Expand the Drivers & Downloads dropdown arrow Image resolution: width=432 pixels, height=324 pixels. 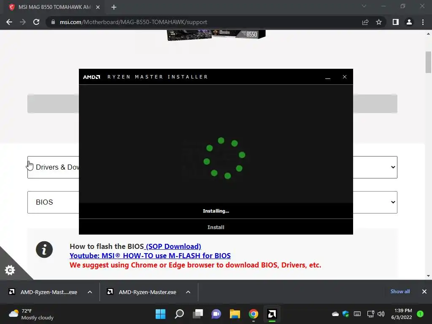click(393, 167)
